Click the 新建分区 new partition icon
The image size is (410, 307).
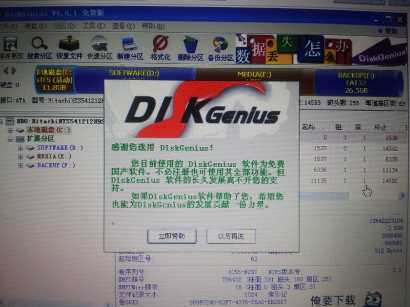[x=130, y=48]
